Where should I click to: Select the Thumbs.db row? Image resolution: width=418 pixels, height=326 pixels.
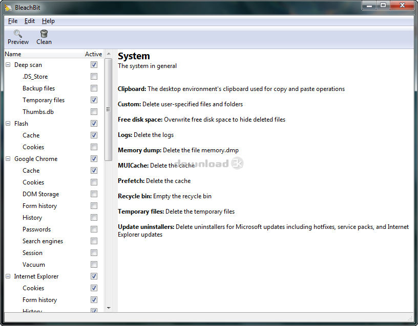pos(54,112)
